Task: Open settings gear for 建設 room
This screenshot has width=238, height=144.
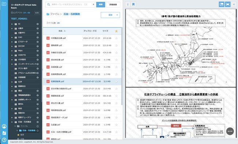Action: pyautogui.click(x=37, y=91)
